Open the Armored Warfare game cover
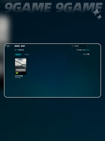Image resolution: width=105 pixels, height=141 pixels. [21, 66]
